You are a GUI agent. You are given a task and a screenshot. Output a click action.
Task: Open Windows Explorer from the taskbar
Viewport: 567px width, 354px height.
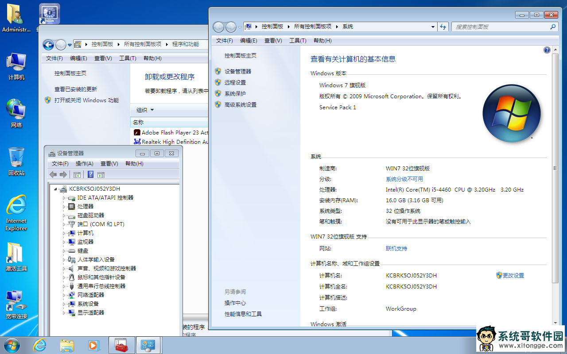(x=67, y=345)
